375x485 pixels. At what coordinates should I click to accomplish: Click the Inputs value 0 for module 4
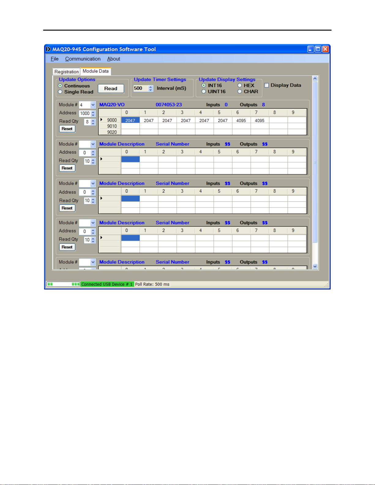226,105
